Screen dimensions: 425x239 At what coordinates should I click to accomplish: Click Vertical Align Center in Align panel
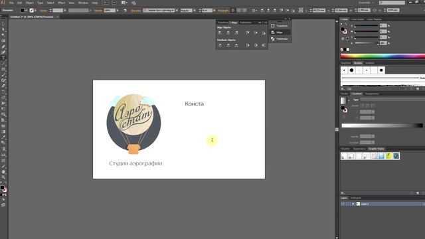[x=256, y=33]
